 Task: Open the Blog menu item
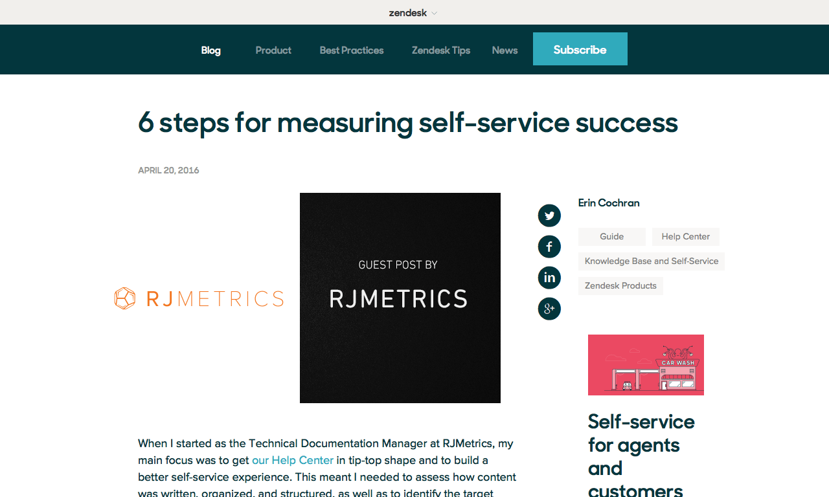(x=210, y=50)
